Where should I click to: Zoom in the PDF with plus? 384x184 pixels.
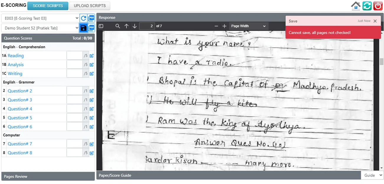tap(224, 26)
